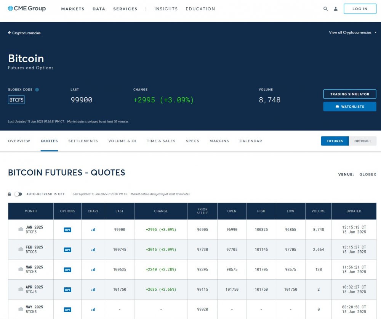Viewport: 381px width, 319px height.
Task: Expand the View all Cryptocurrencies dropdown
Action: (x=352, y=32)
